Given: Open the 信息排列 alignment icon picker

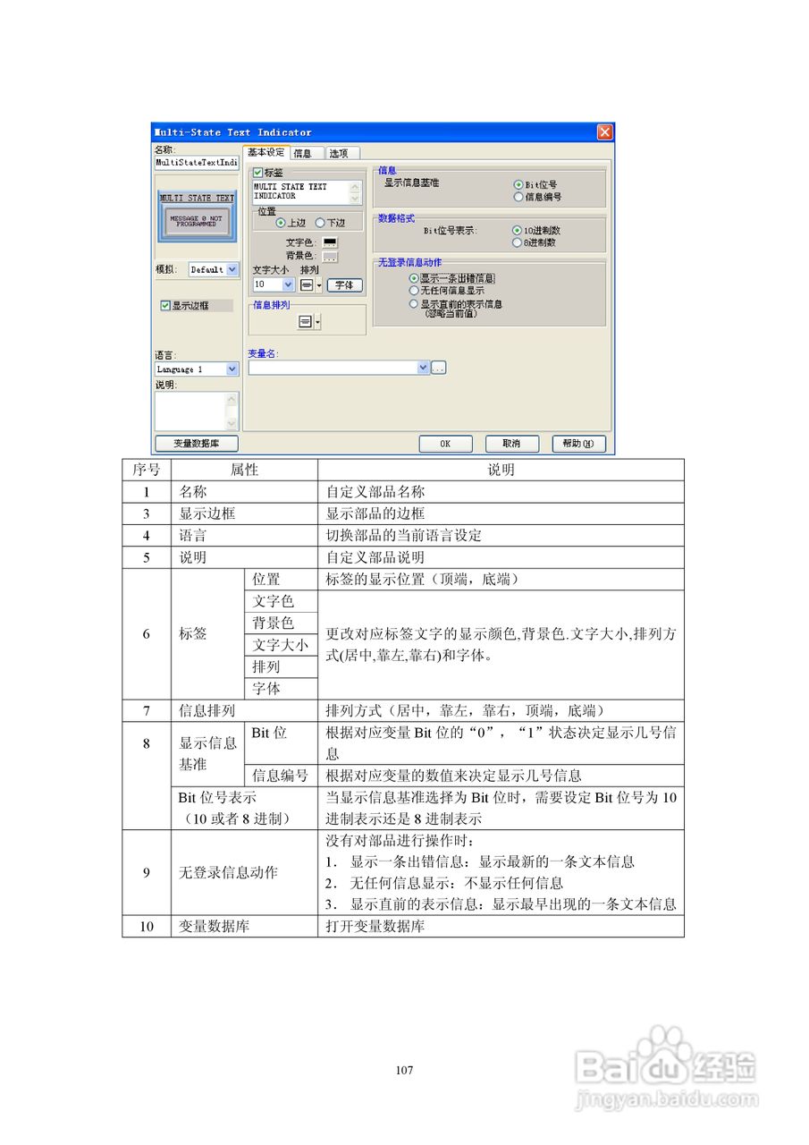Looking at the screenshot, I should tap(306, 321).
